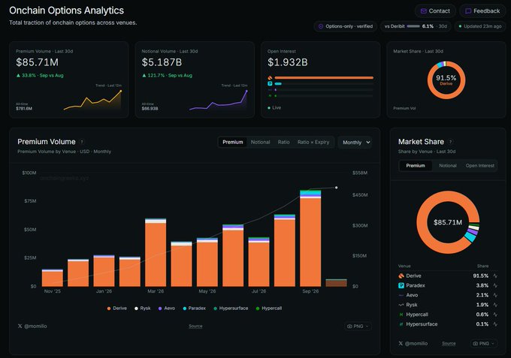Click the cyan Paradex open interest bar
Image resolution: width=511 pixels, height=358 pixels.
click(x=278, y=83)
